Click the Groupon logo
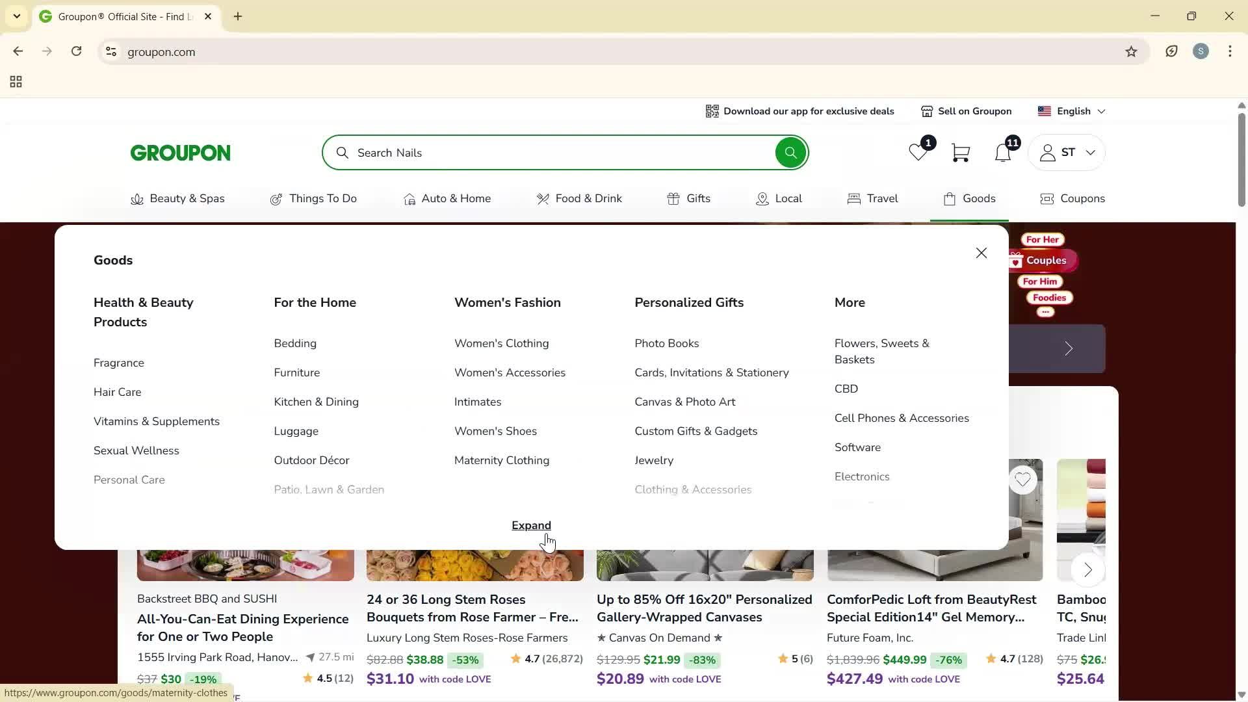 pos(180,152)
